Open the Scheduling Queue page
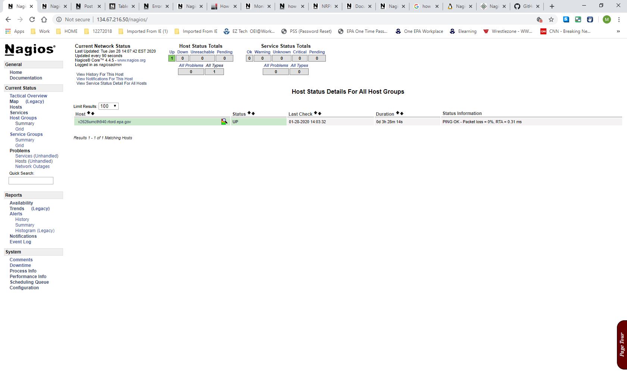The image size is (627, 377). pyautogui.click(x=29, y=282)
